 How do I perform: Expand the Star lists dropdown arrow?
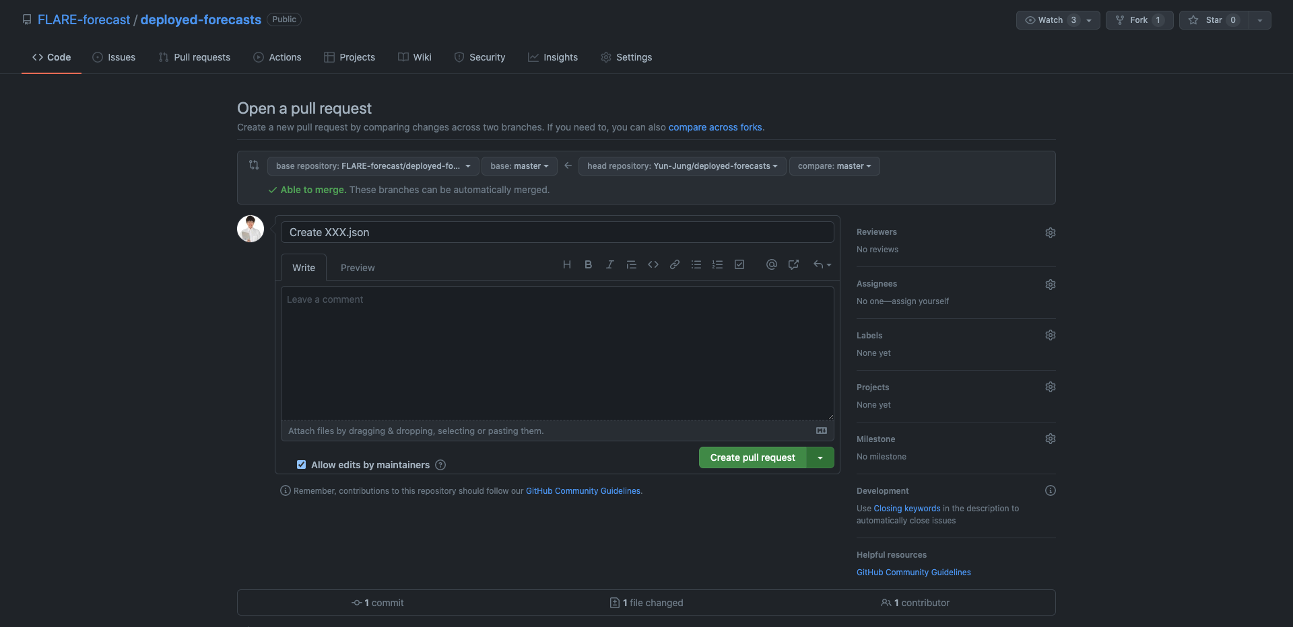point(1260,20)
